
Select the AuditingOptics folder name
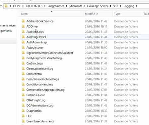click(x=36, y=37)
